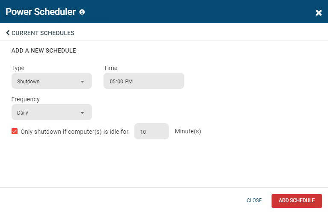Viewport: 328px width, 218px height.
Task: Open the info icon beside Power Scheduler title
Action: tap(82, 12)
